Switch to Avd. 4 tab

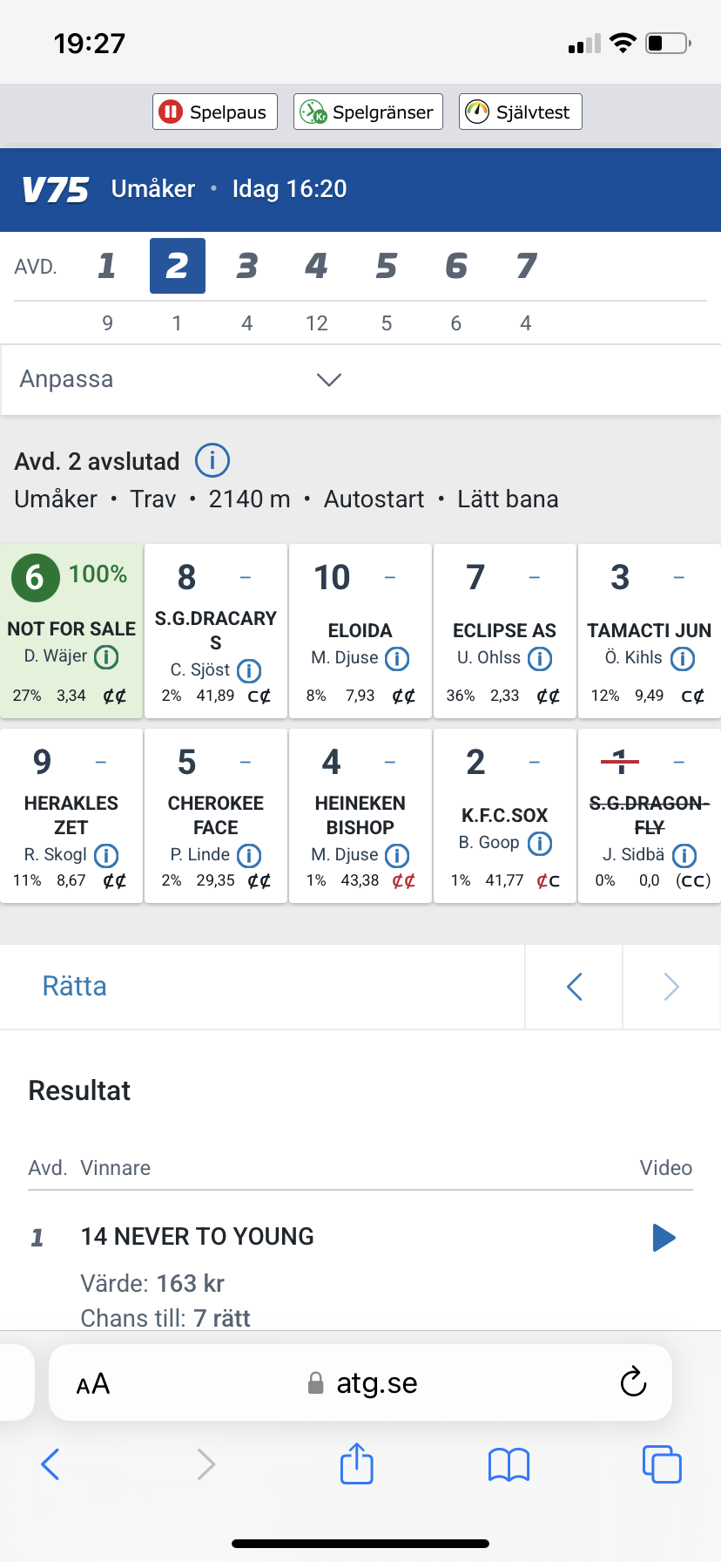pos(316,266)
